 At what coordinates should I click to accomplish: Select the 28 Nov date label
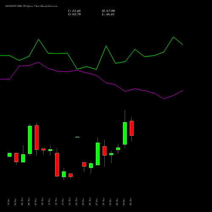click(103, 201)
